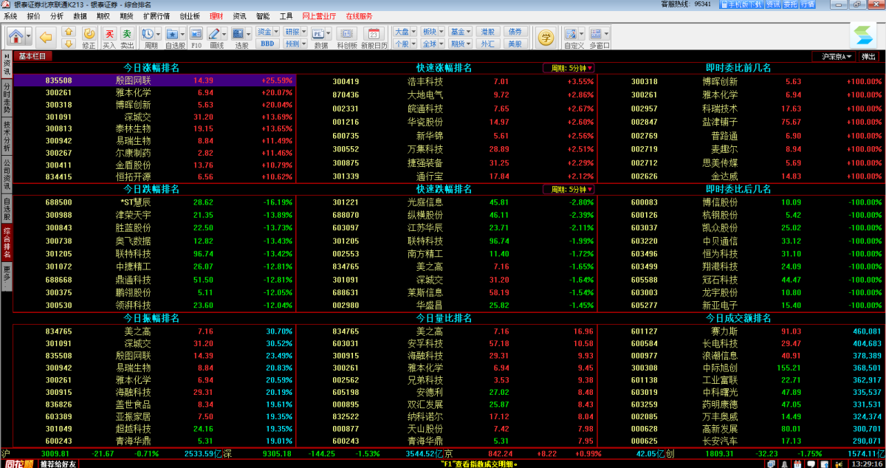Select 835508 殷图网联 row in 今日涨幅排名

click(x=154, y=80)
